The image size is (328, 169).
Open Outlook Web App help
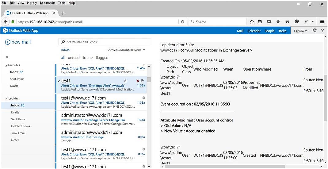click(322, 31)
